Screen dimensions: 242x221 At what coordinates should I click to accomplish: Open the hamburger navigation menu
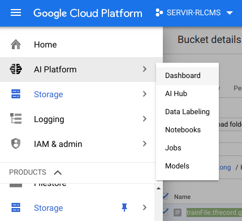click(x=16, y=13)
